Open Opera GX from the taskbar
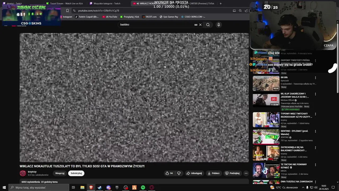Screen dimensions: 339x191 [x=152, y=188]
